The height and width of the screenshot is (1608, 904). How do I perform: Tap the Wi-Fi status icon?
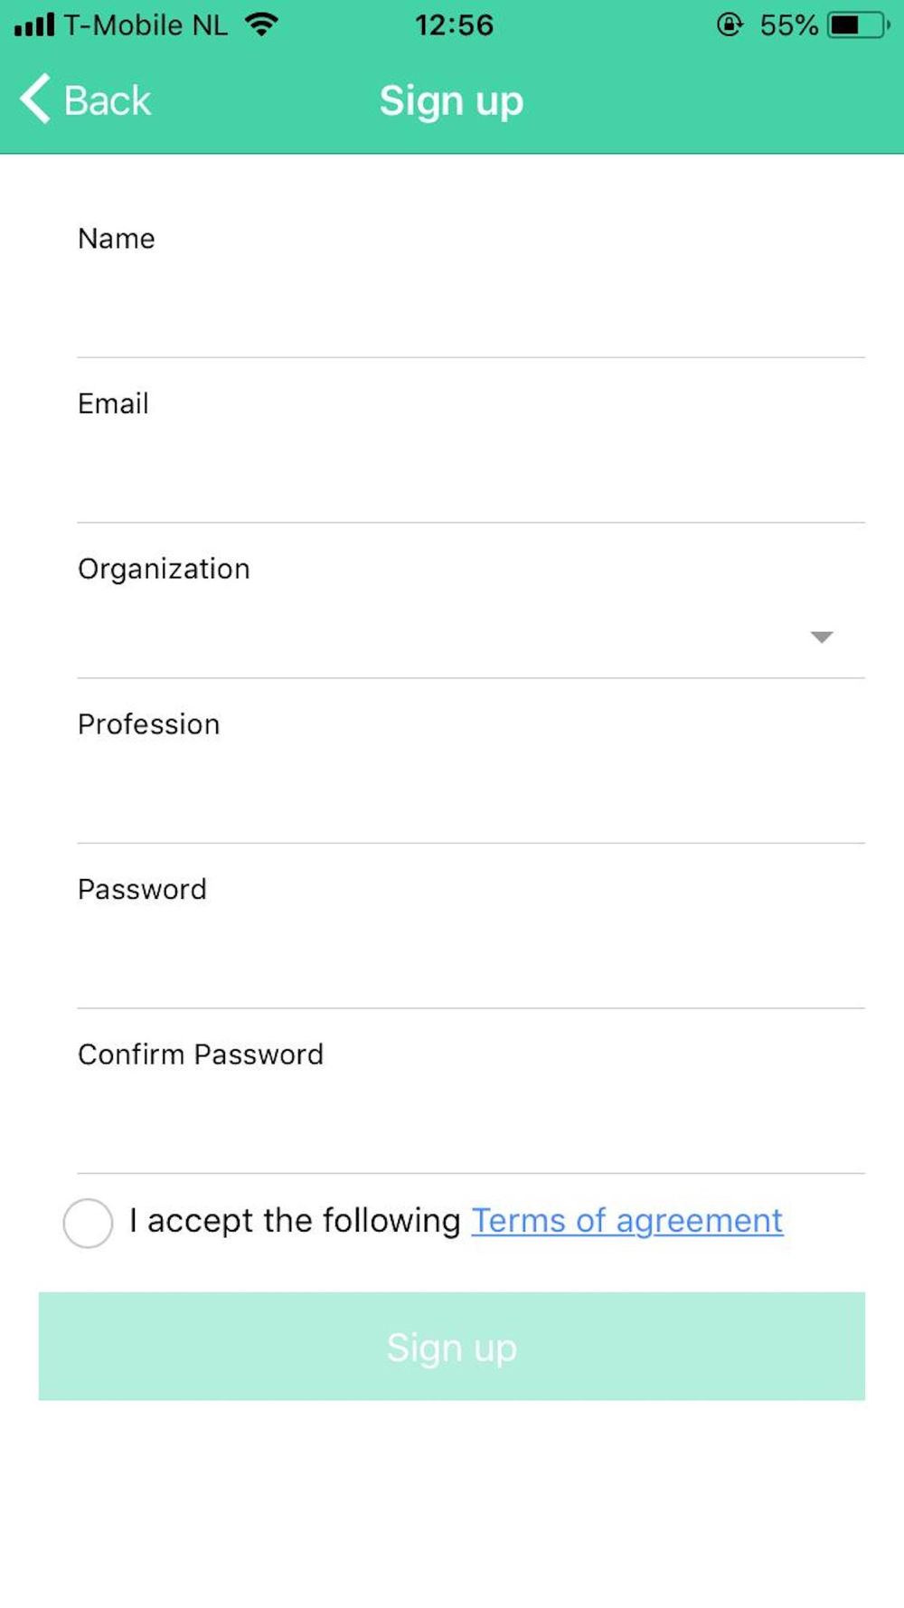click(x=261, y=24)
